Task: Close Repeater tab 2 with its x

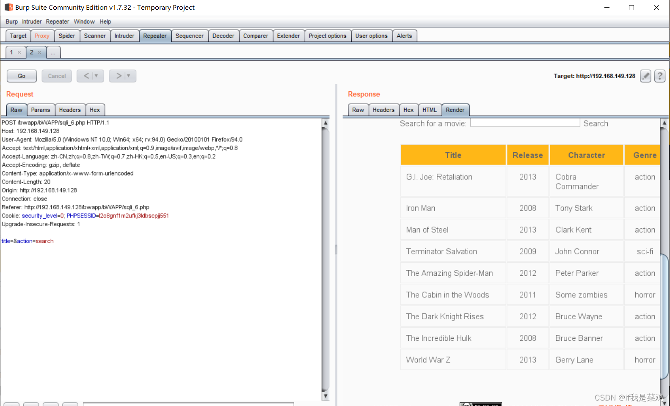Action: [x=39, y=52]
